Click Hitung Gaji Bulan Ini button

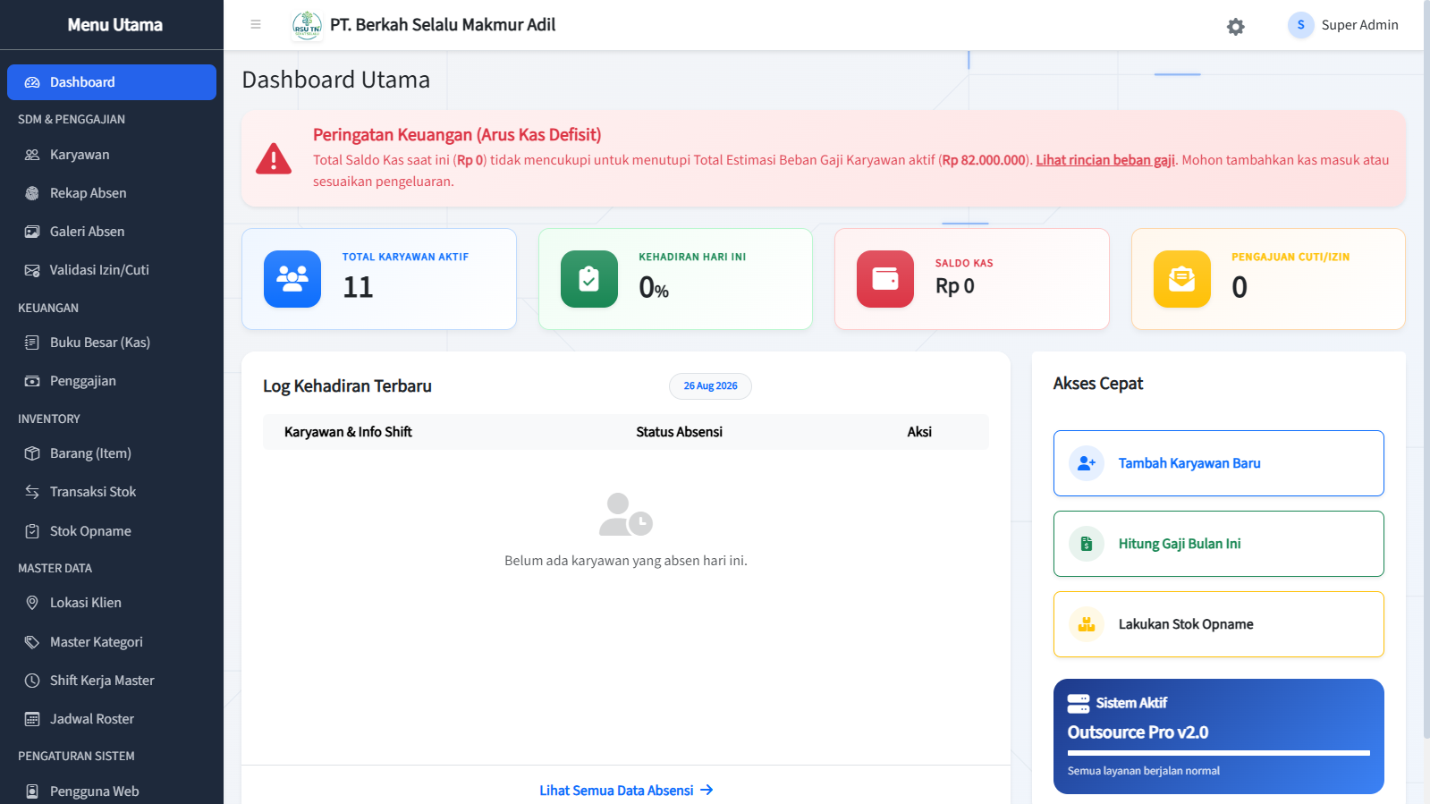coord(1219,544)
